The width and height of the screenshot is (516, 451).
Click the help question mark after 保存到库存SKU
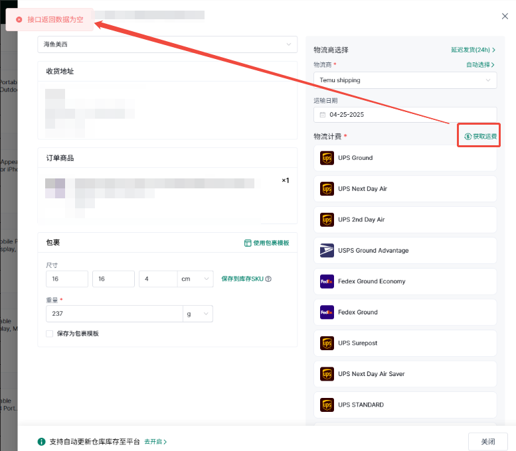point(268,279)
